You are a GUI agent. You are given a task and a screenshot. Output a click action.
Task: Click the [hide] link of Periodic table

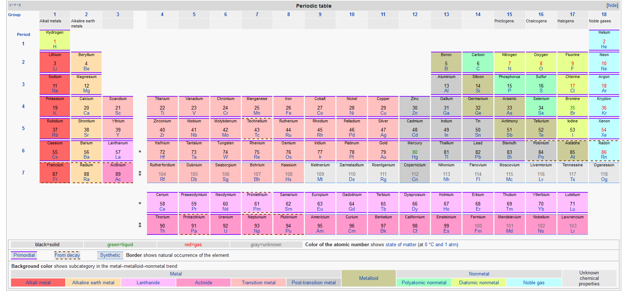(x=612, y=5)
